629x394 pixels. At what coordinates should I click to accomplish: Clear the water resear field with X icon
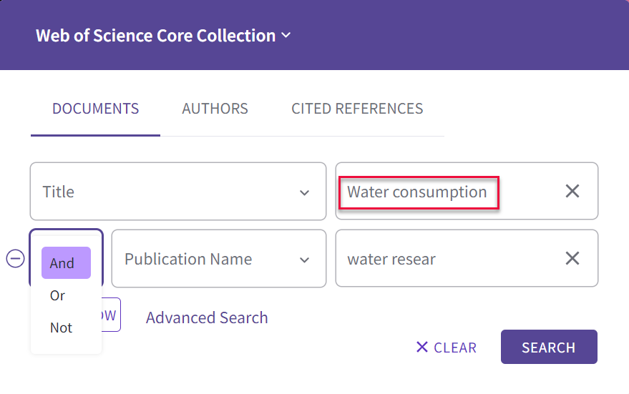[x=572, y=259]
